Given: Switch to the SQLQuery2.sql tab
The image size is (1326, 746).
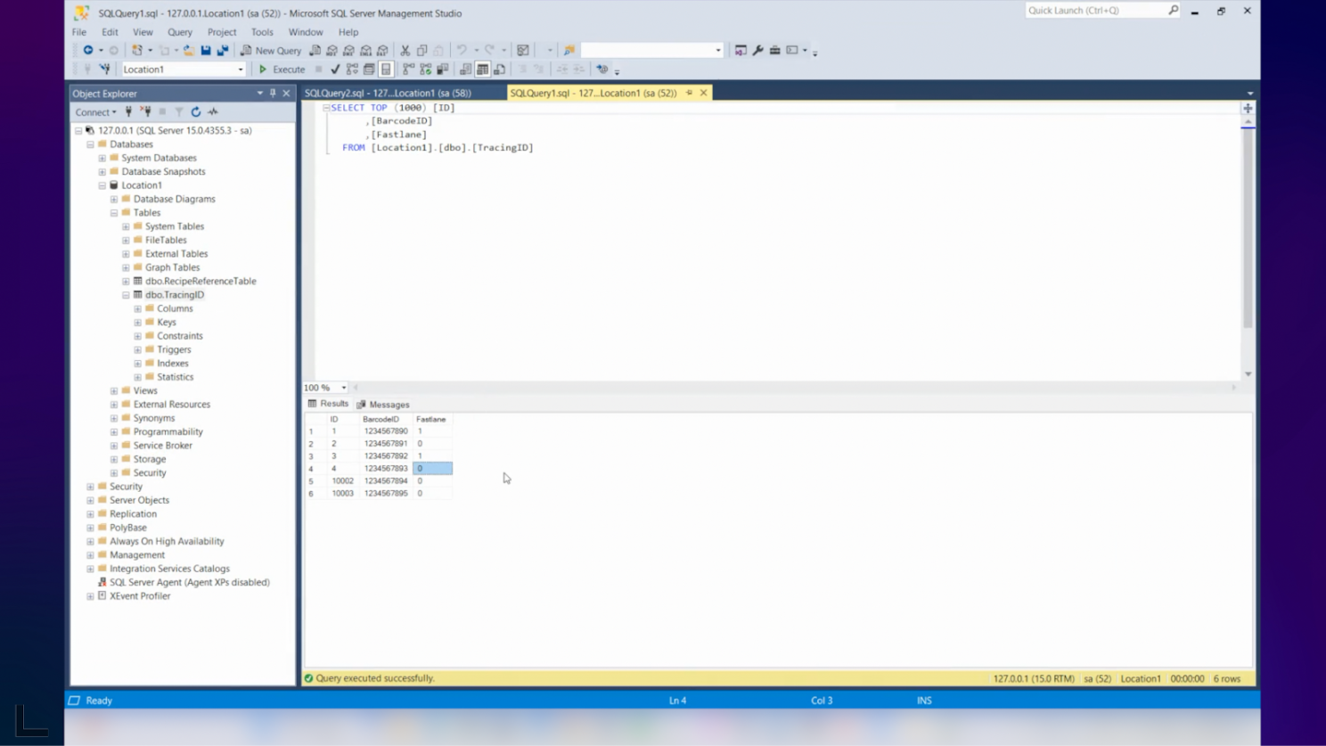Looking at the screenshot, I should [388, 93].
